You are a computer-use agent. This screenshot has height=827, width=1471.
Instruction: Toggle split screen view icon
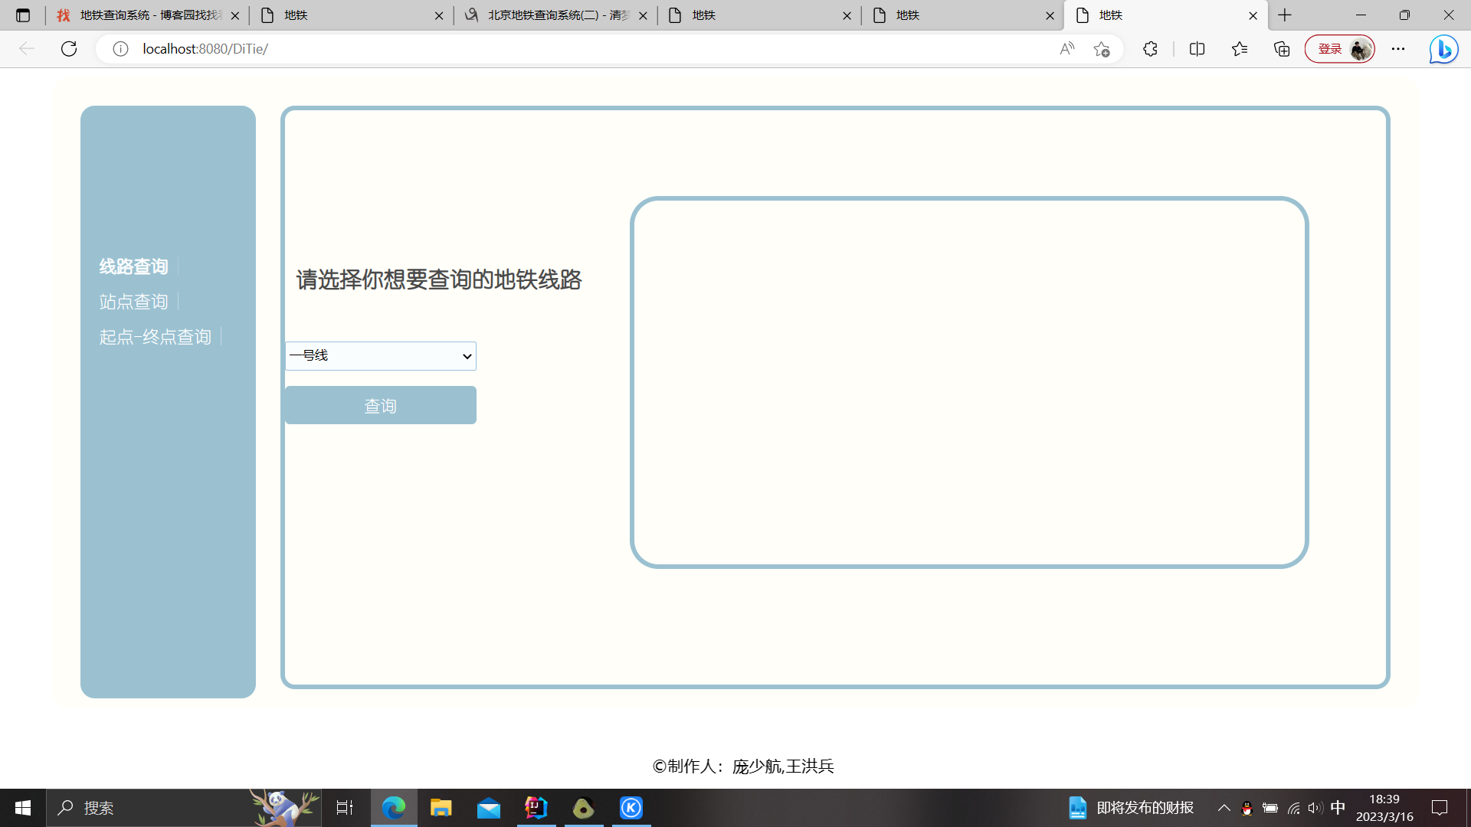(1197, 49)
